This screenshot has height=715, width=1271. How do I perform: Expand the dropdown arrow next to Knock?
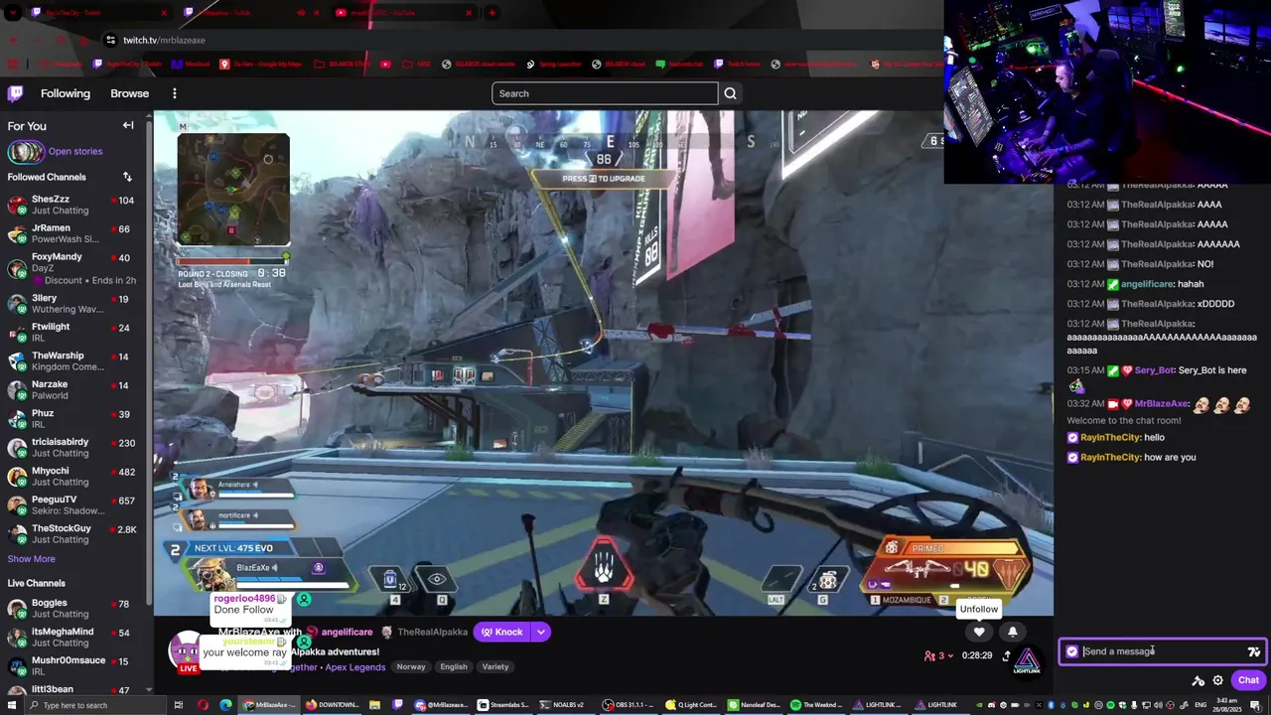pos(541,632)
